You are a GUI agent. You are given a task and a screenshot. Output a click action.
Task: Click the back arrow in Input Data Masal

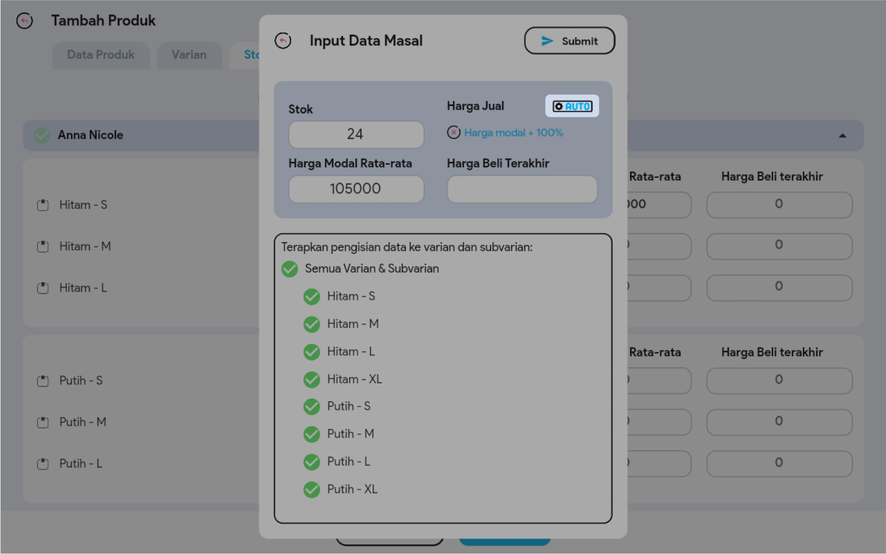283,41
